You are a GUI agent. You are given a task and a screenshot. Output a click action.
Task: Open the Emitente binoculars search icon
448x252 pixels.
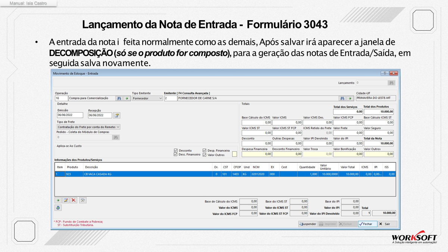coord(342,98)
